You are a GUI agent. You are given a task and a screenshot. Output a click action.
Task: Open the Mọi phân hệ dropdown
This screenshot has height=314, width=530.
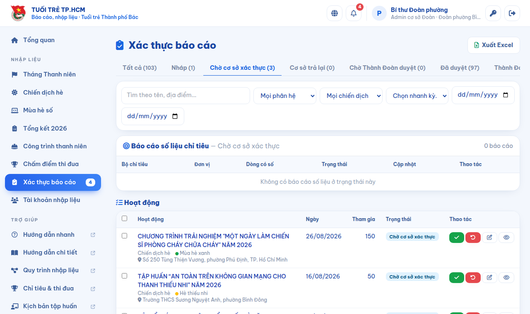coord(285,96)
